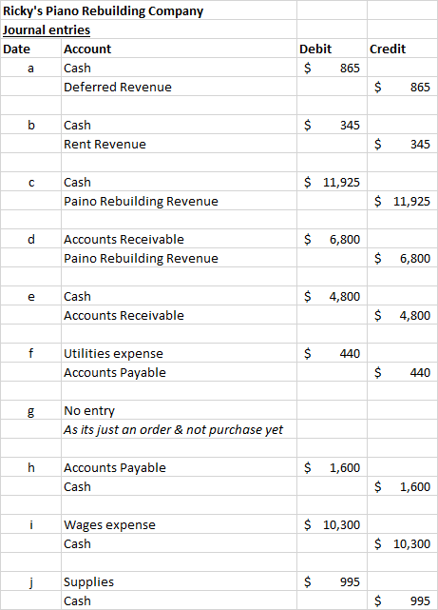This screenshot has width=438, height=610.
Task: Select the credit amount 11,925
Action: [402, 201]
